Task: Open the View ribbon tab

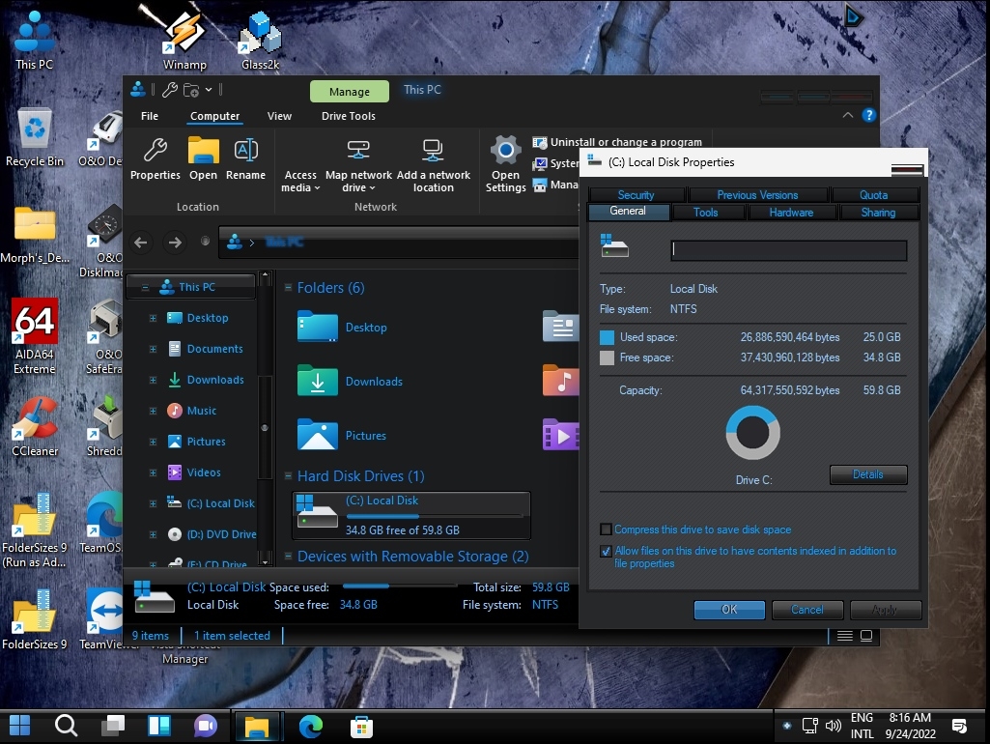Action: pos(279,116)
